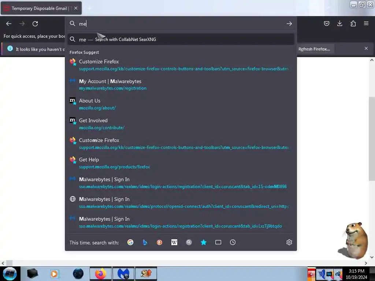Open the About Us mozilla.org suggestion
This screenshot has height=281, width=375.
181,104
